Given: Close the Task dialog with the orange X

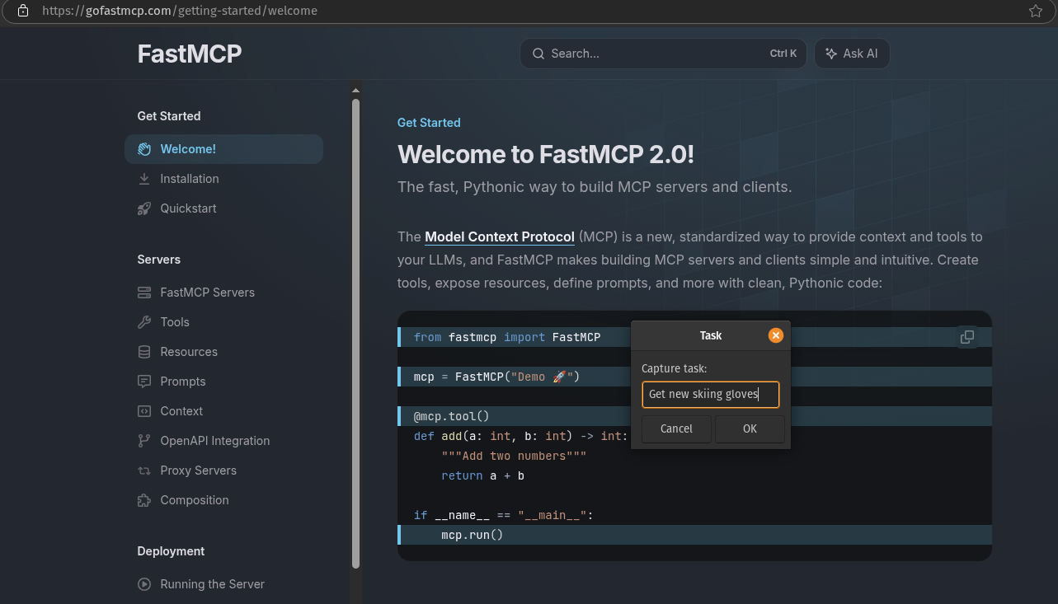Looking at the screenshot, I should (776, 335).
